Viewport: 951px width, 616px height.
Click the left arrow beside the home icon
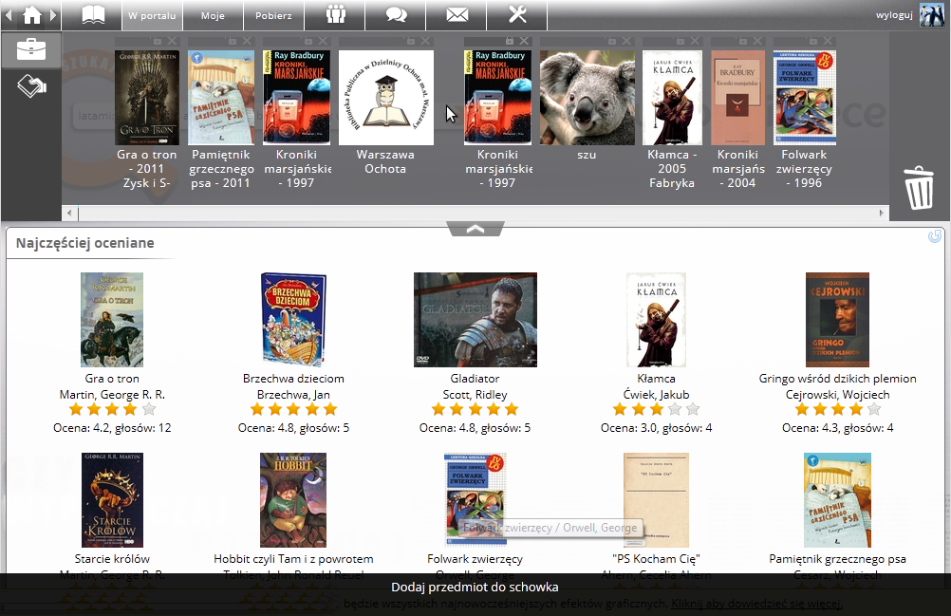(9, 14)
